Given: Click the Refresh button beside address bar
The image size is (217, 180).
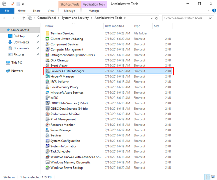Looking at the screenshot, I should 157,18.
